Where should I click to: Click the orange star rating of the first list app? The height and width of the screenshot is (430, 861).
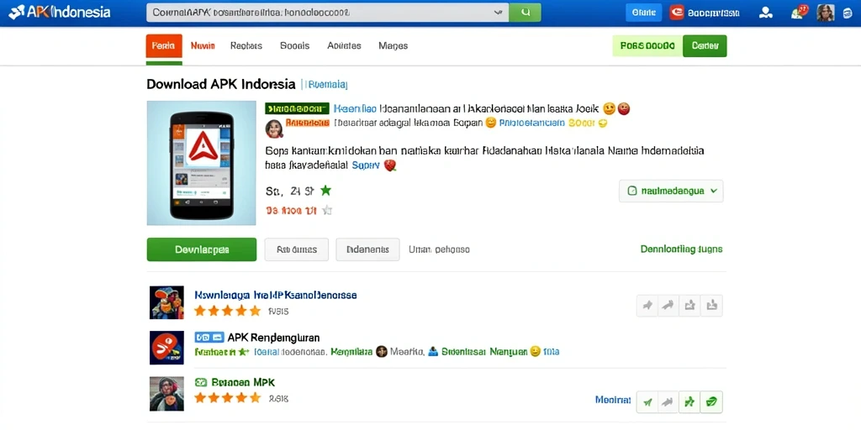227,311
